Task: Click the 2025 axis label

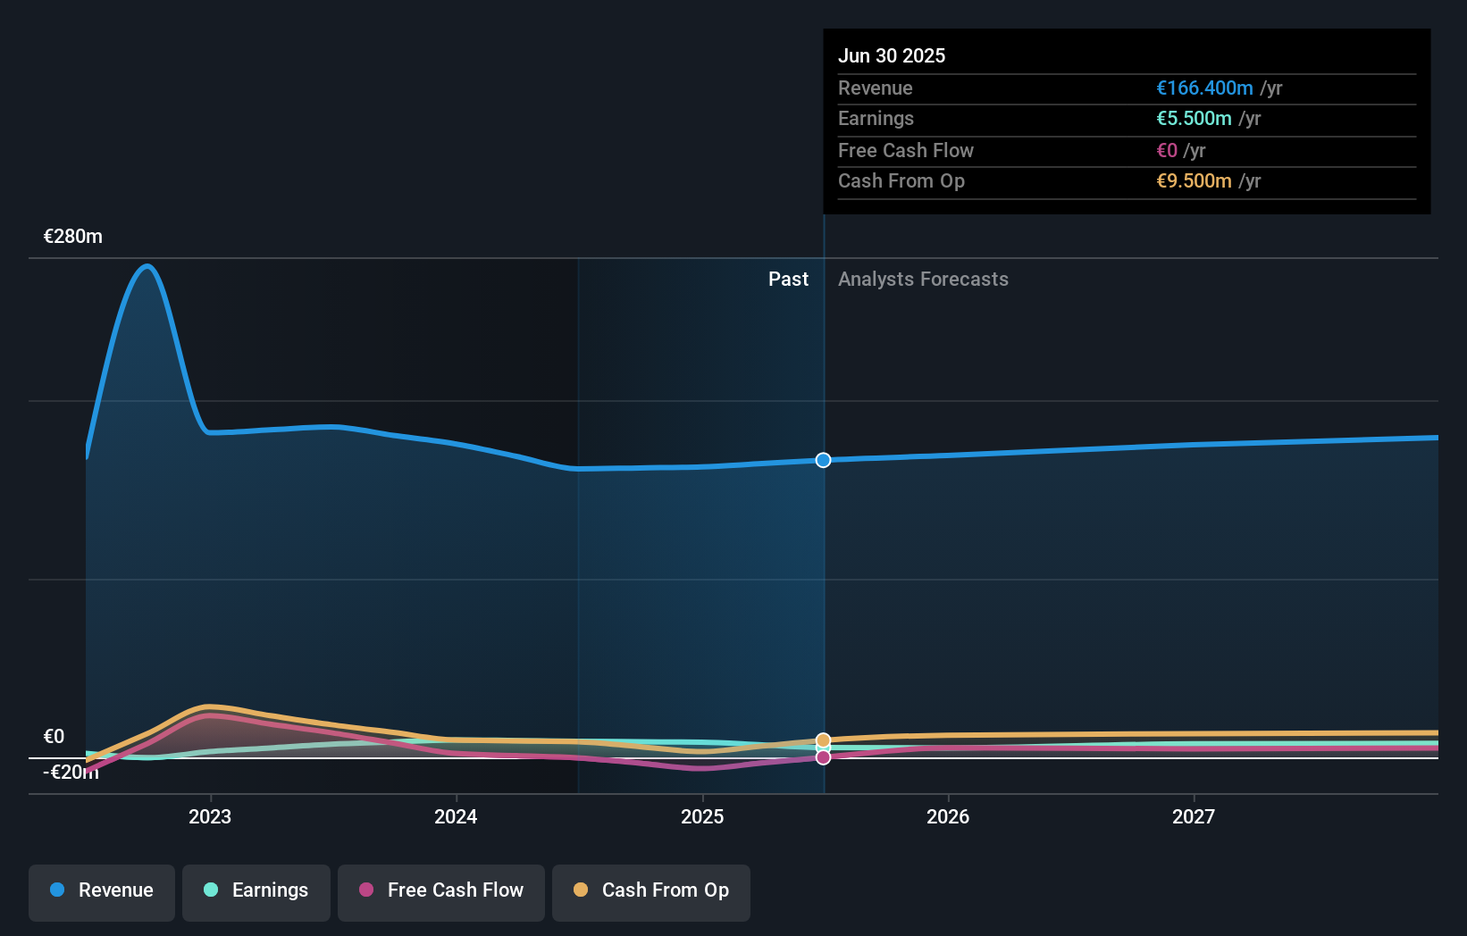Action: click(x=702, y=816)
